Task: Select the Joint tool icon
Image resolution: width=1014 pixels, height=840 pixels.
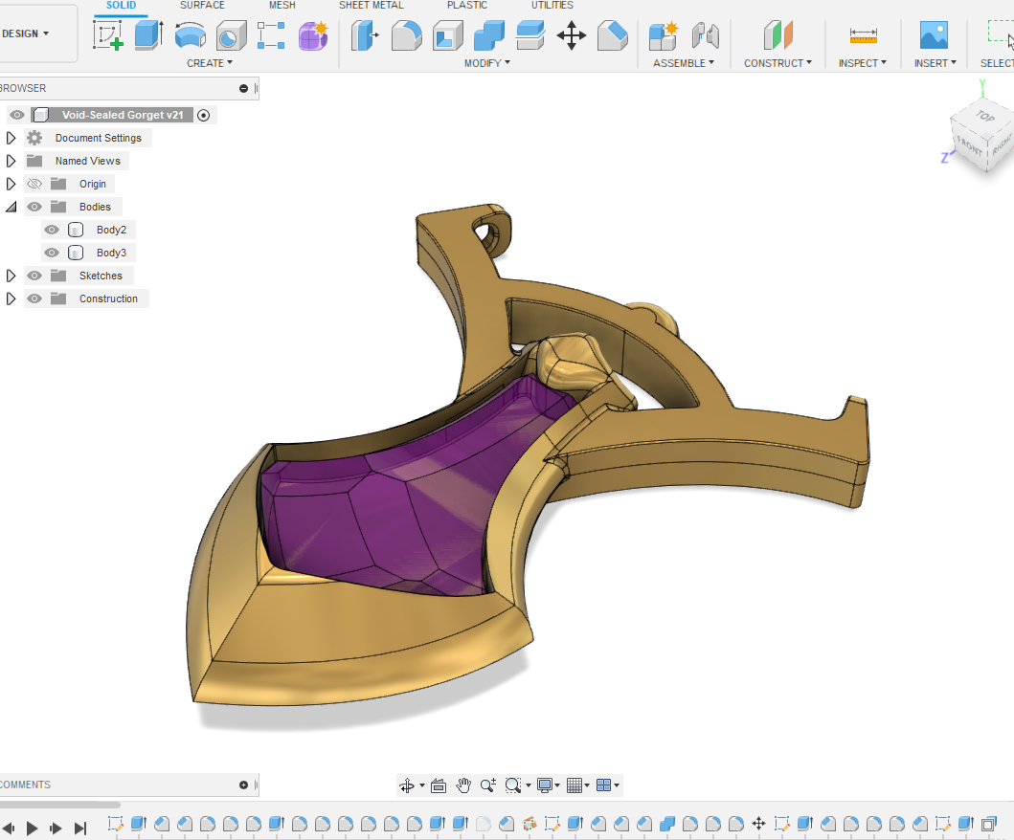Action: pyautogui.click(x=705, y=35)
